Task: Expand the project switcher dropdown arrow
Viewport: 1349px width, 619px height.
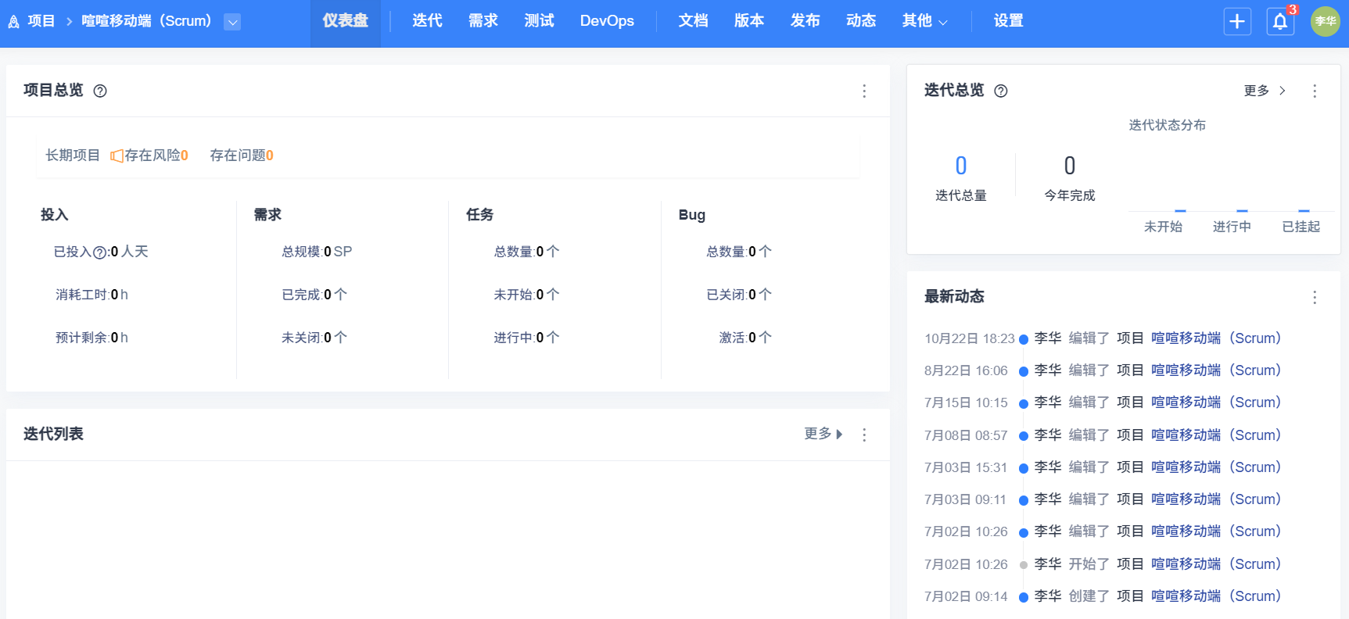Action: tap(232, 22)
